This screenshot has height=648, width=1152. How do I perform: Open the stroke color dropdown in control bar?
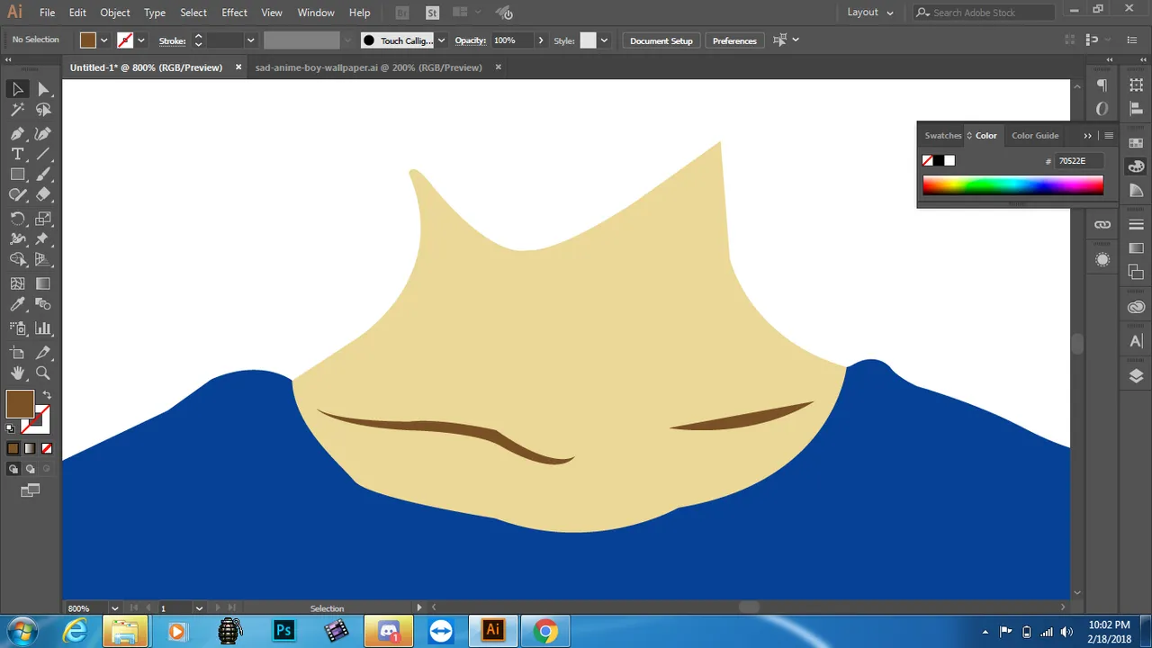click(x=141, y=40)
